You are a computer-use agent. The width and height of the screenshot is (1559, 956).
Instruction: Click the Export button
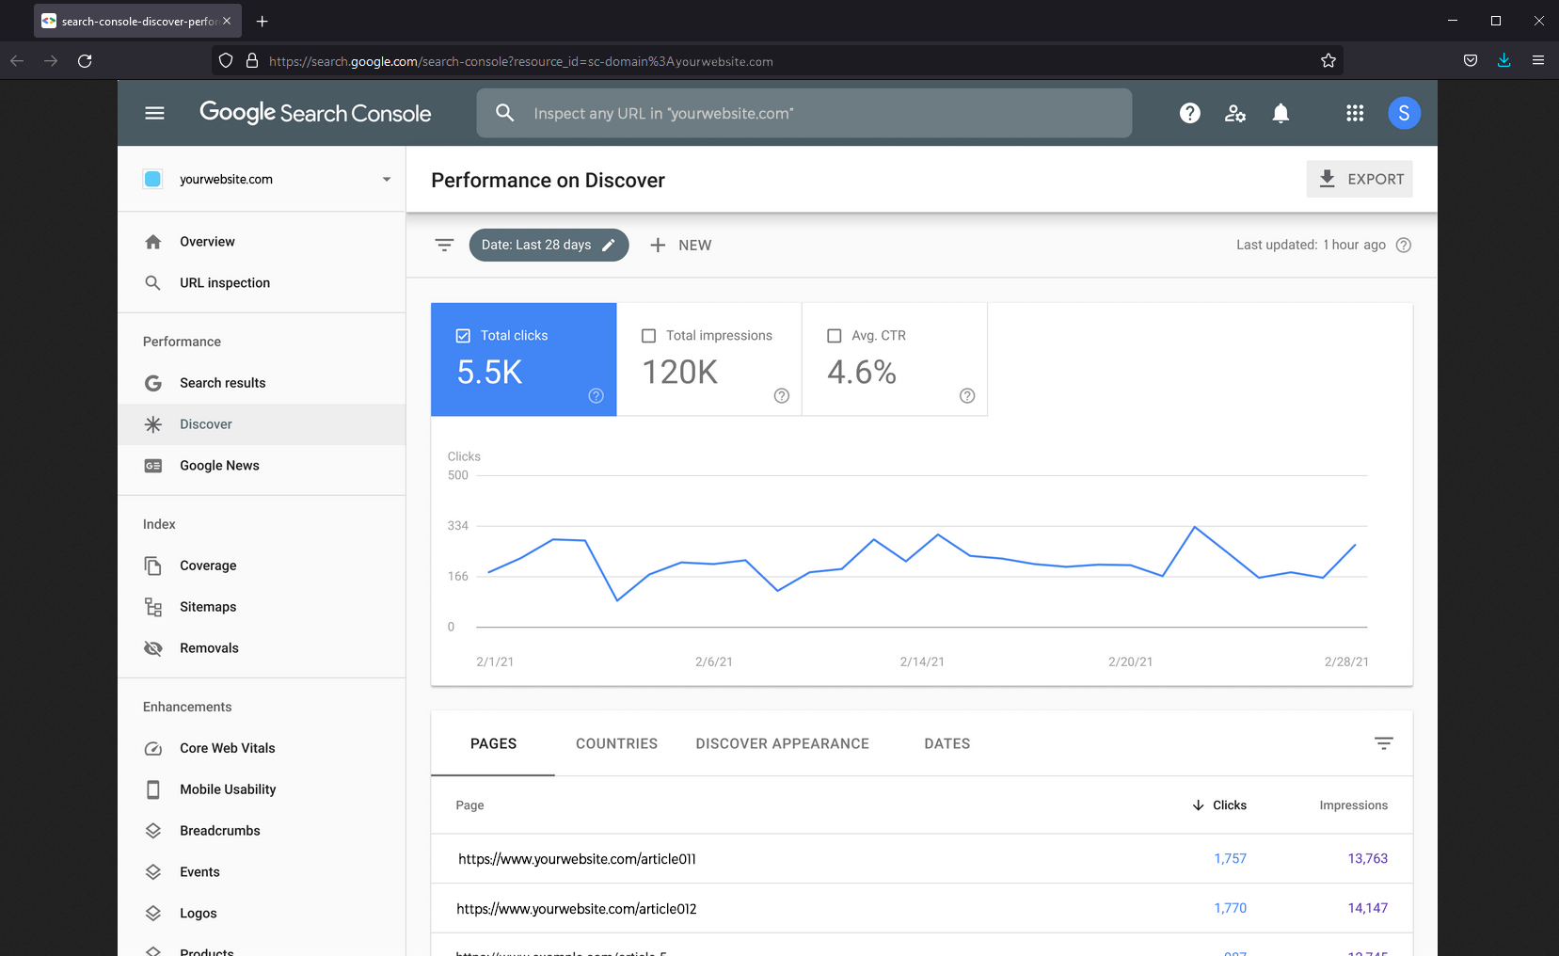1359,179
